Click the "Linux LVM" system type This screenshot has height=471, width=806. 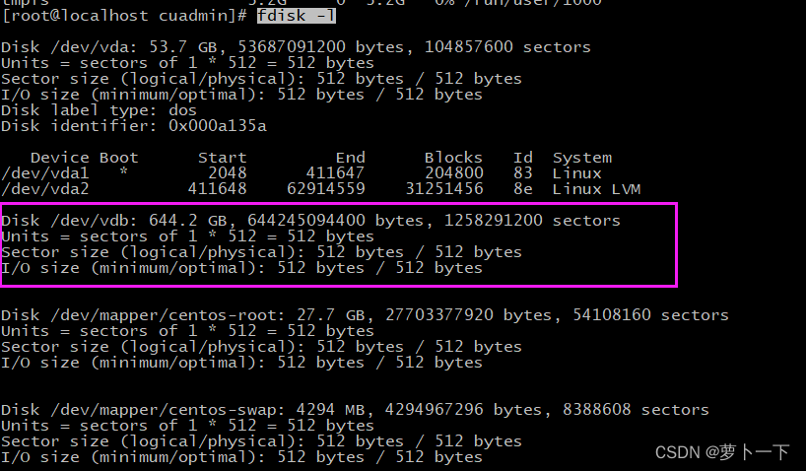(x=597, y=189)
